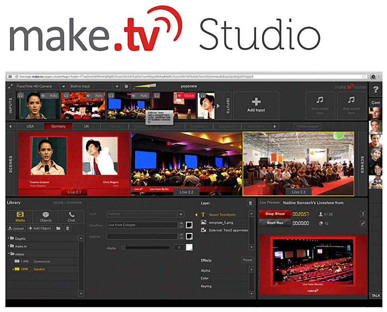Collapse the videos folder in Library

click(9, 254)
